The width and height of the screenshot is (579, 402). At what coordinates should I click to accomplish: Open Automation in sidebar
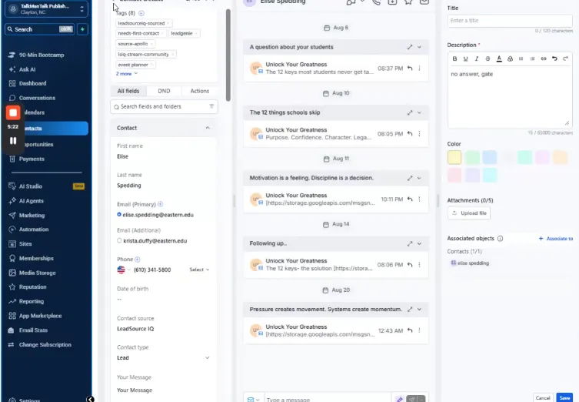click(34, 229)
